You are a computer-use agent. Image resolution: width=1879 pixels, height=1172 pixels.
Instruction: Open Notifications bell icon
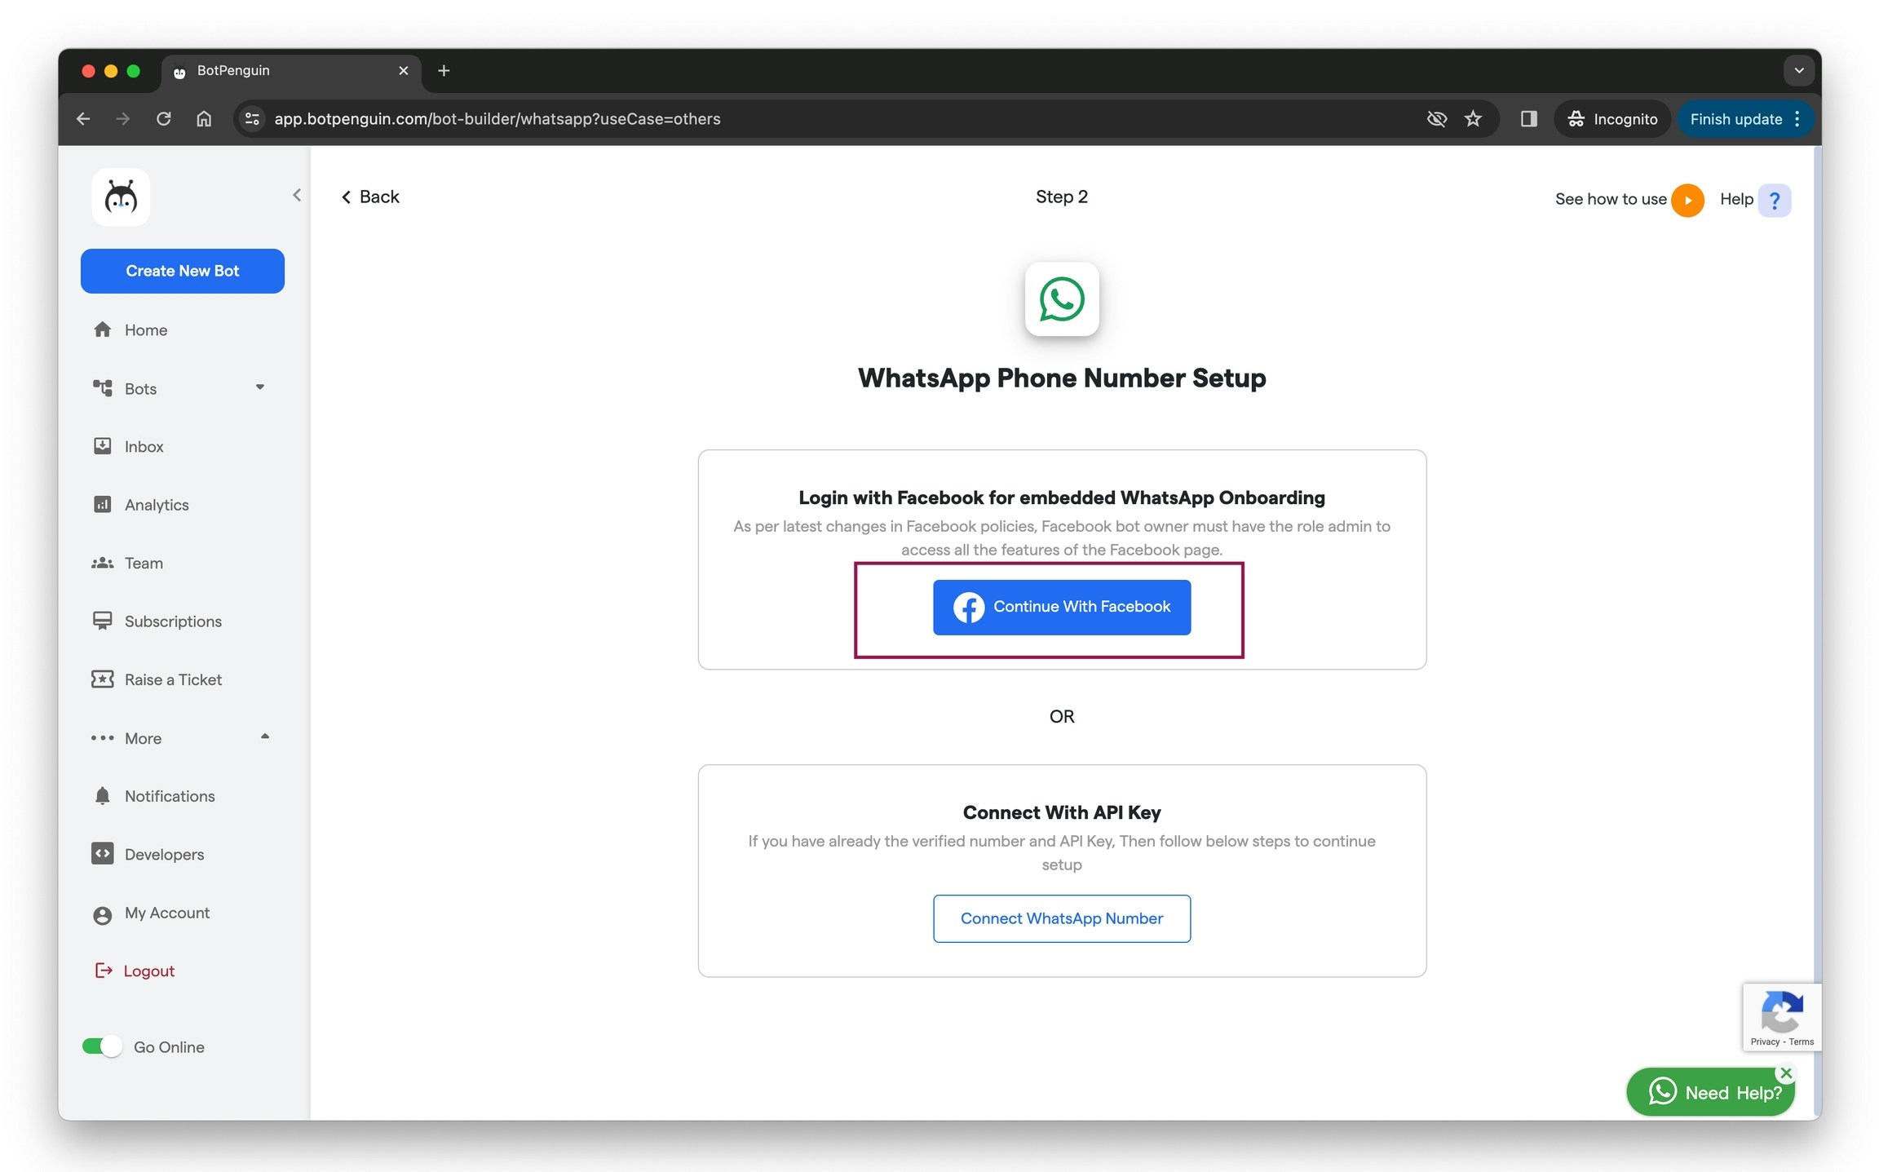coord(103,796)
